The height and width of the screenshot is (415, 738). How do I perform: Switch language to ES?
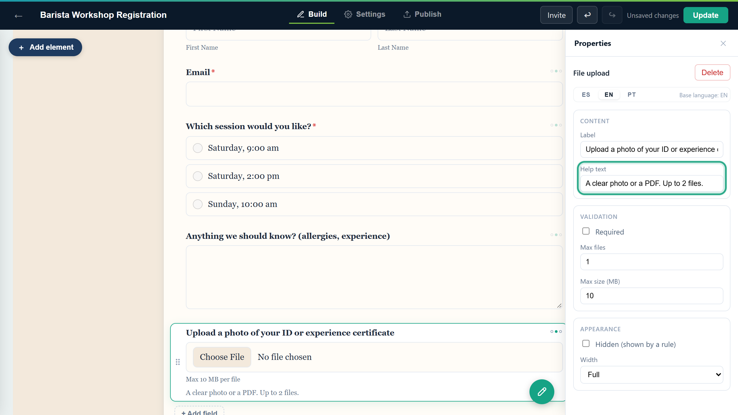coord(586,95)
